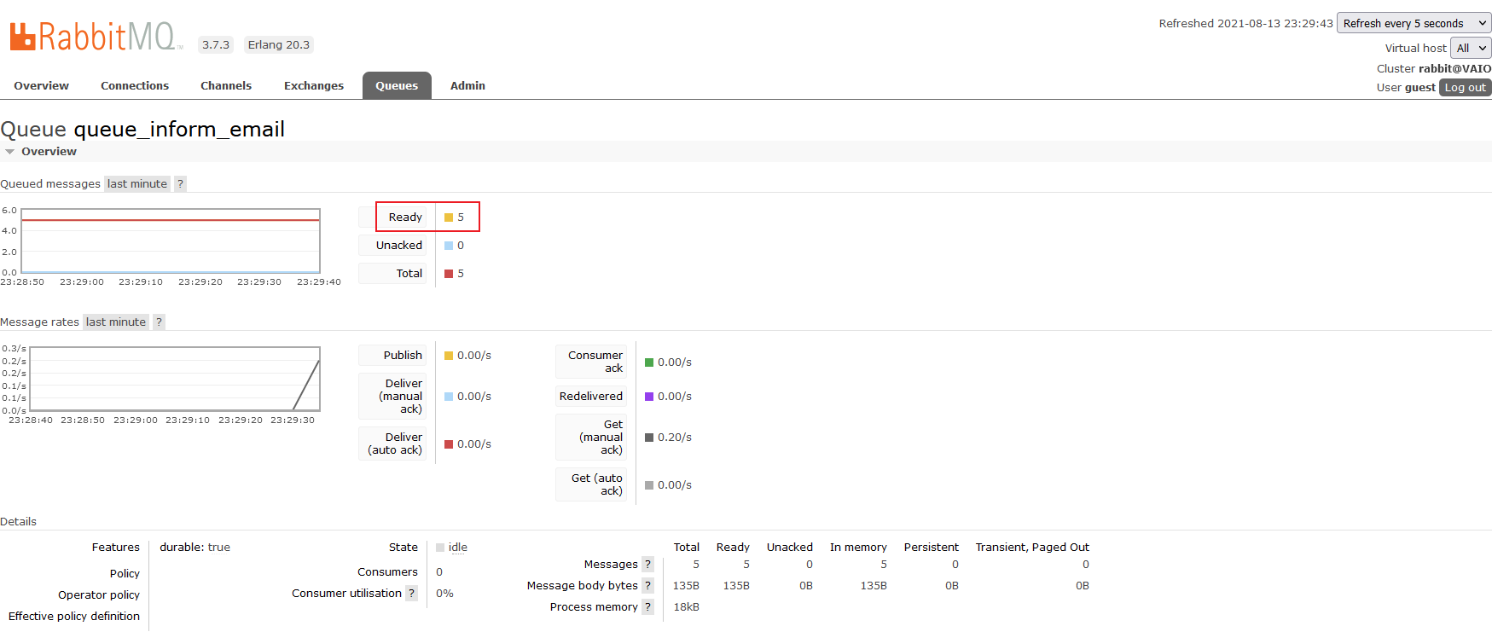
Task: Click the In memory column header
Action: [858, 547]
